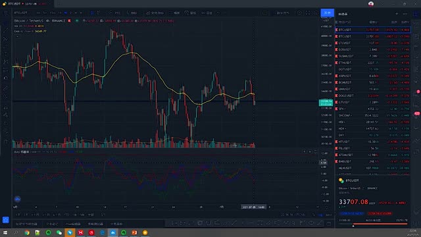Expand the watchlist name dropdown
The height and width of the screenshot is (237, 421).
click(343, 14)
